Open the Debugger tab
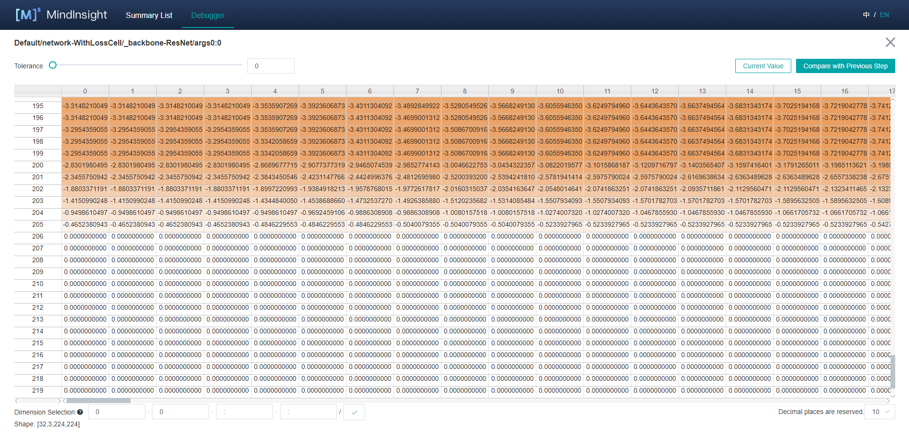 tap(207, 15)
